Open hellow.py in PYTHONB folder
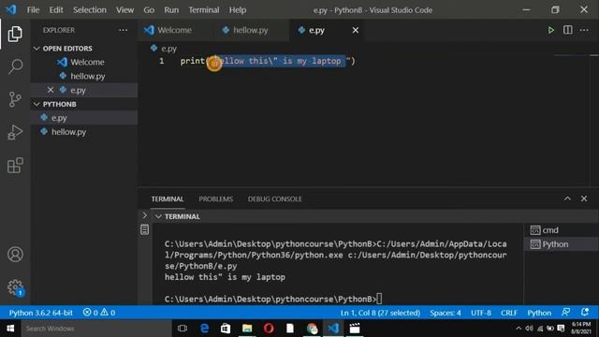The height and width of the screenshot is (337, 599). (x=84, y=132)
